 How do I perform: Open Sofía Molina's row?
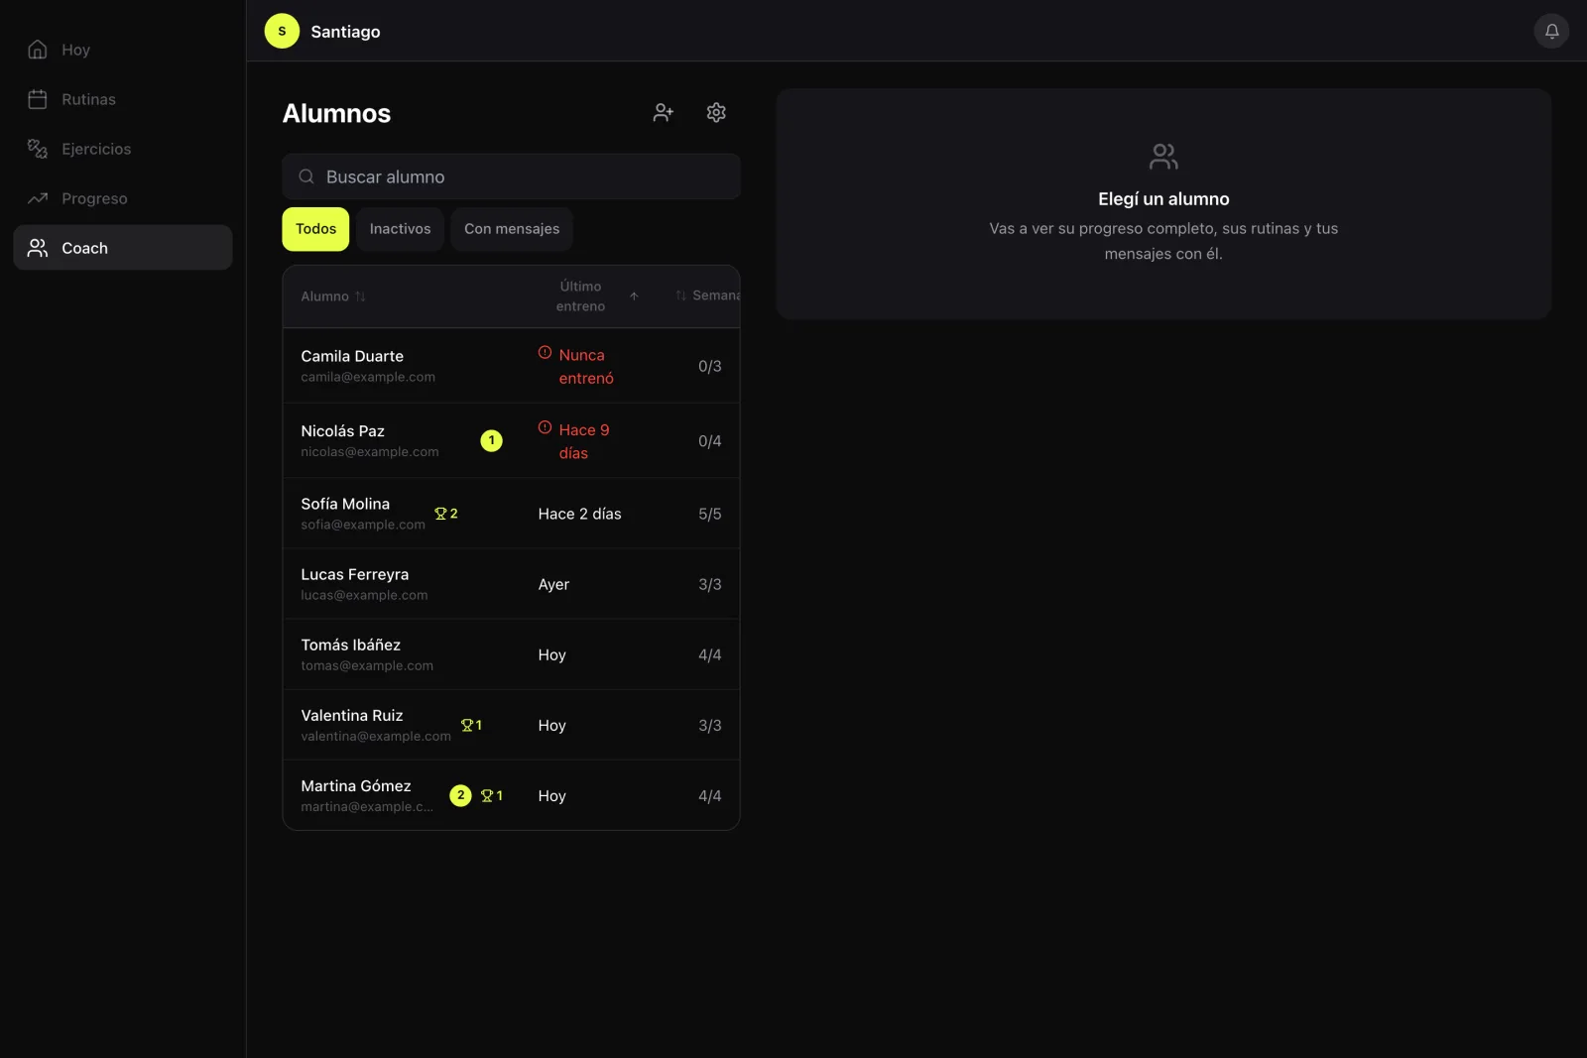click(511, 514)
